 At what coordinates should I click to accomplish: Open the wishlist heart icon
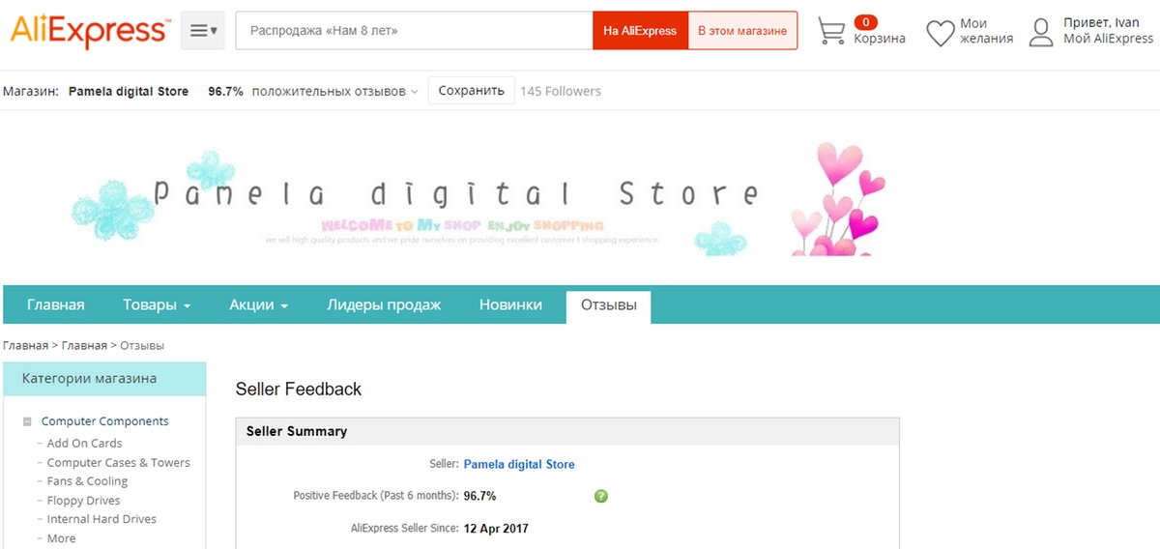tap(941, 33)
